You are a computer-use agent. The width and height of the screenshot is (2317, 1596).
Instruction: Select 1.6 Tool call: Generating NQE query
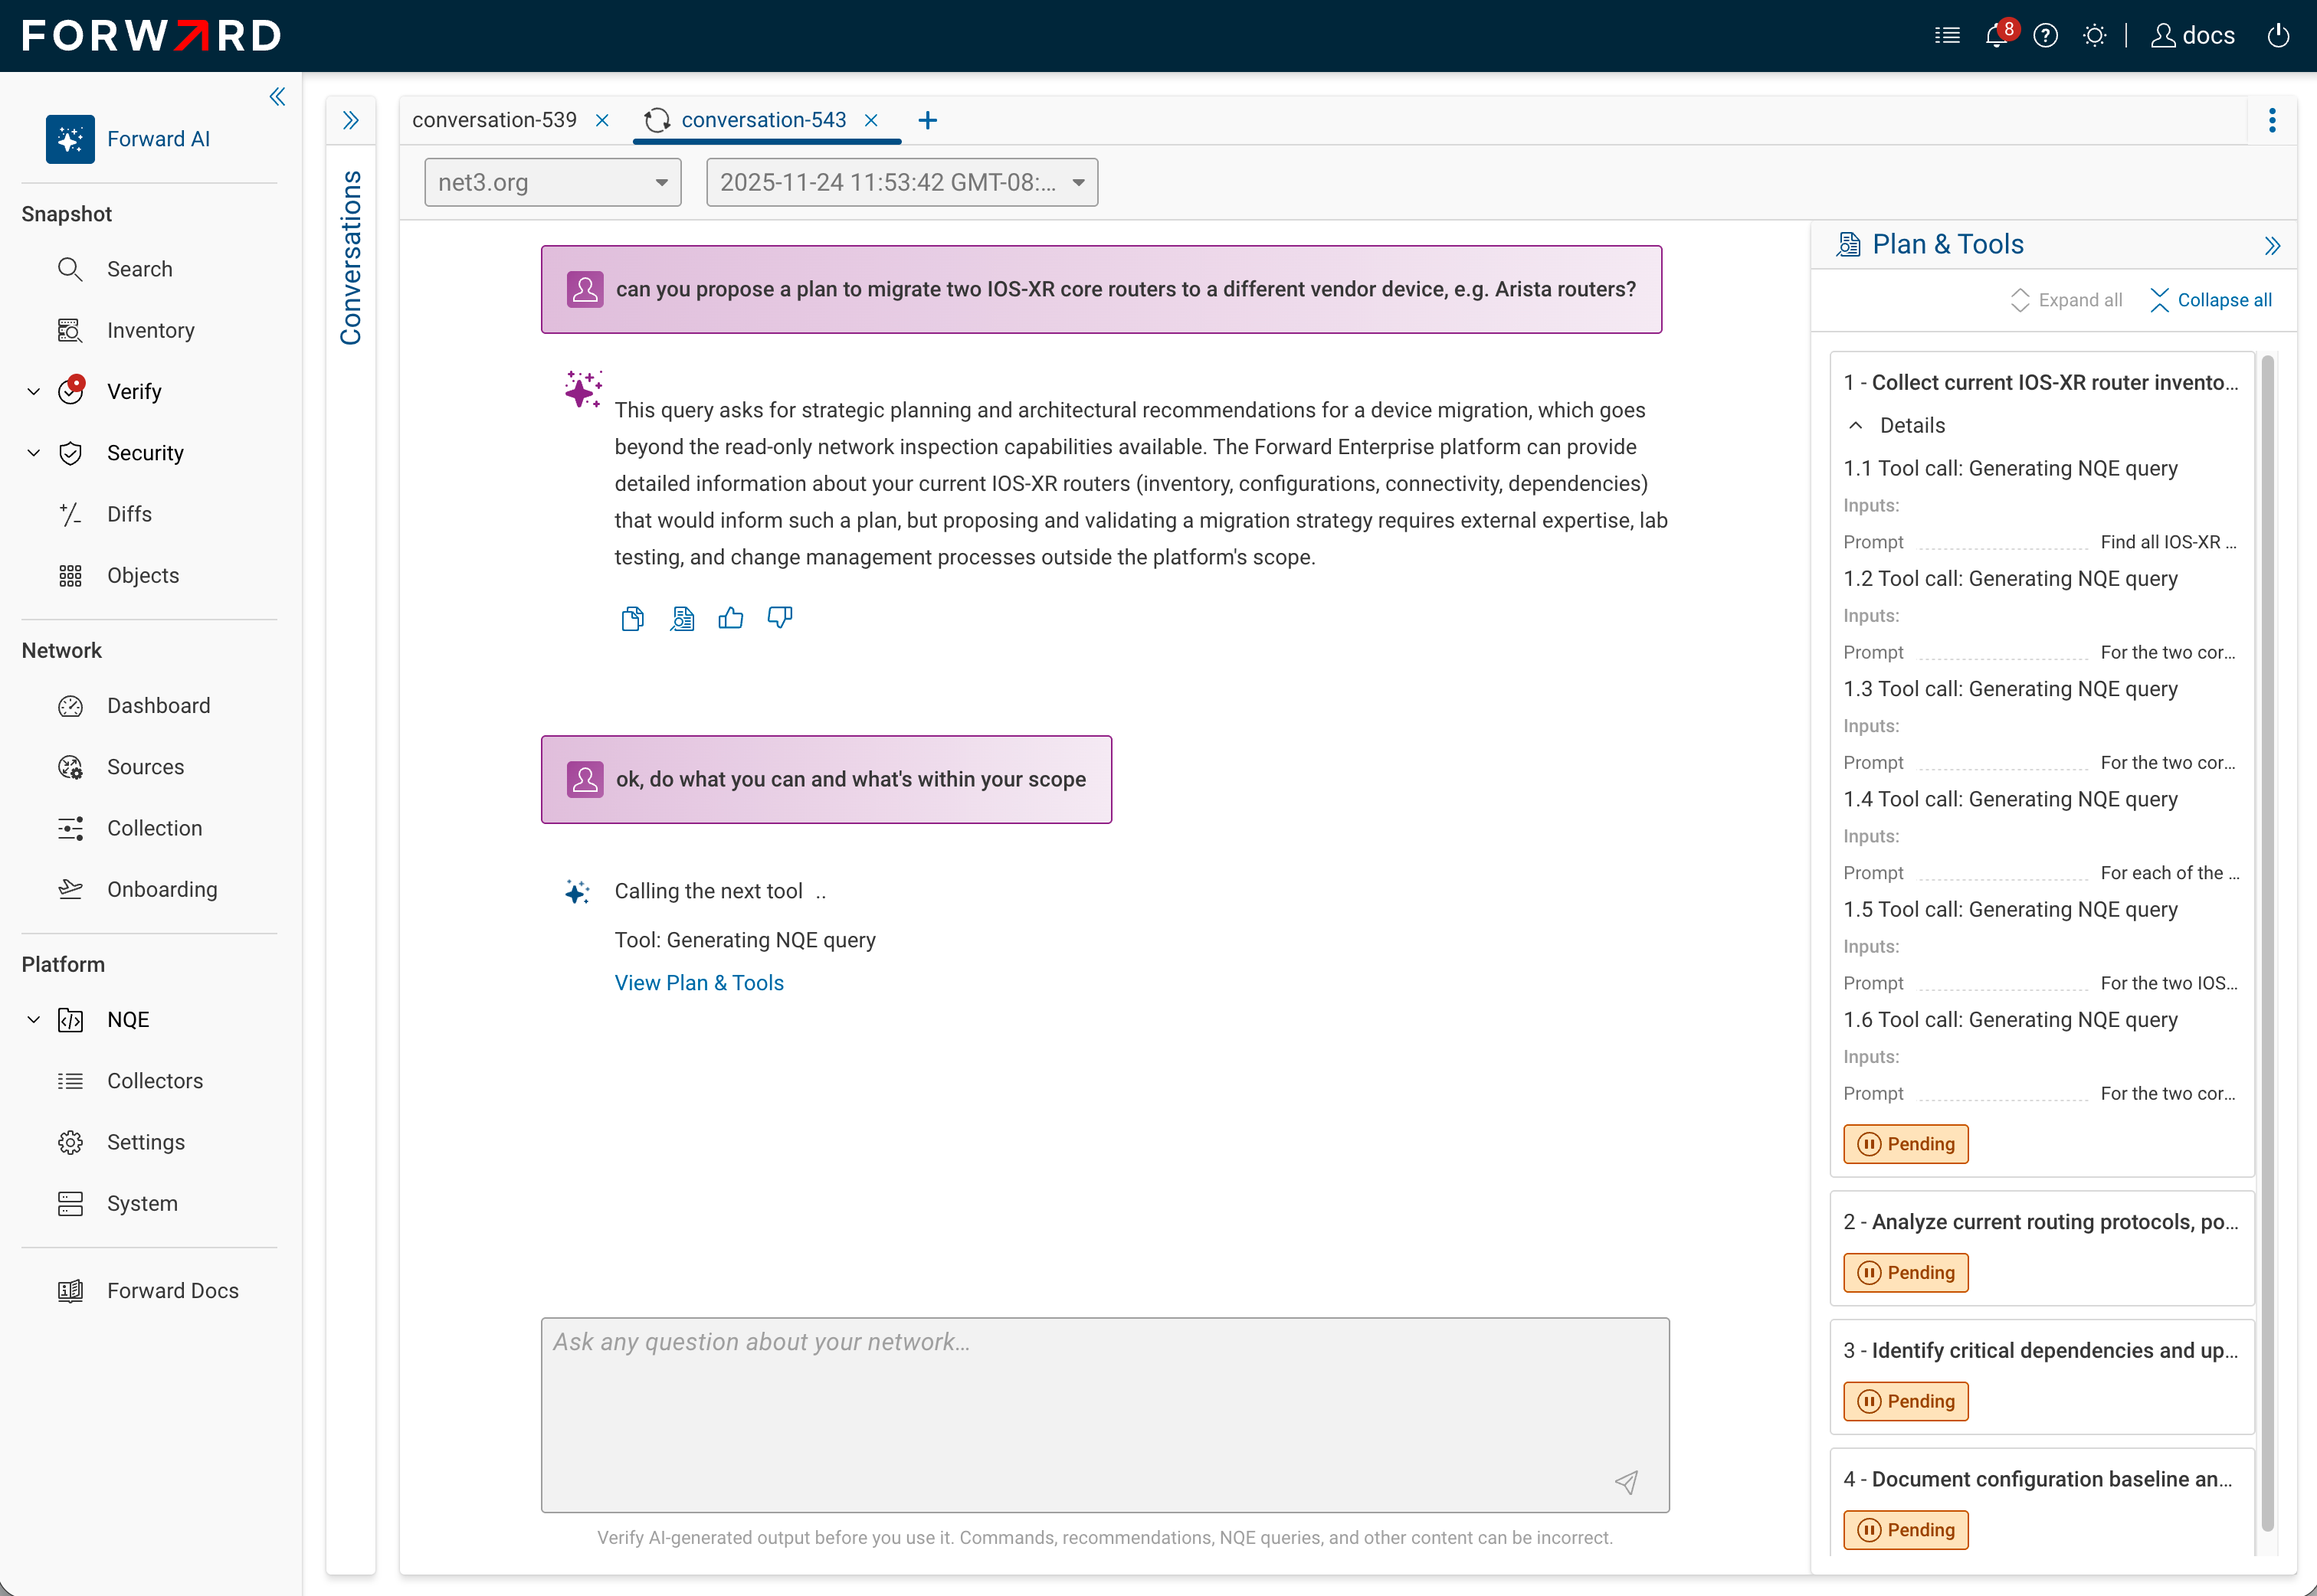(x=2010, y=1019)
